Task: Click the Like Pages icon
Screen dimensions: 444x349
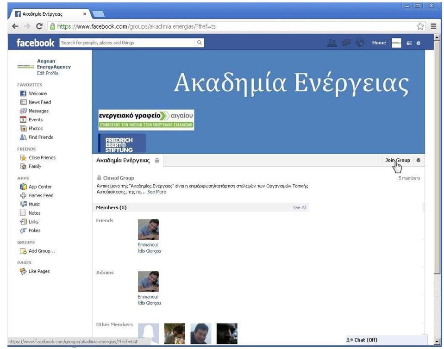Action: [x=23, y=271]
